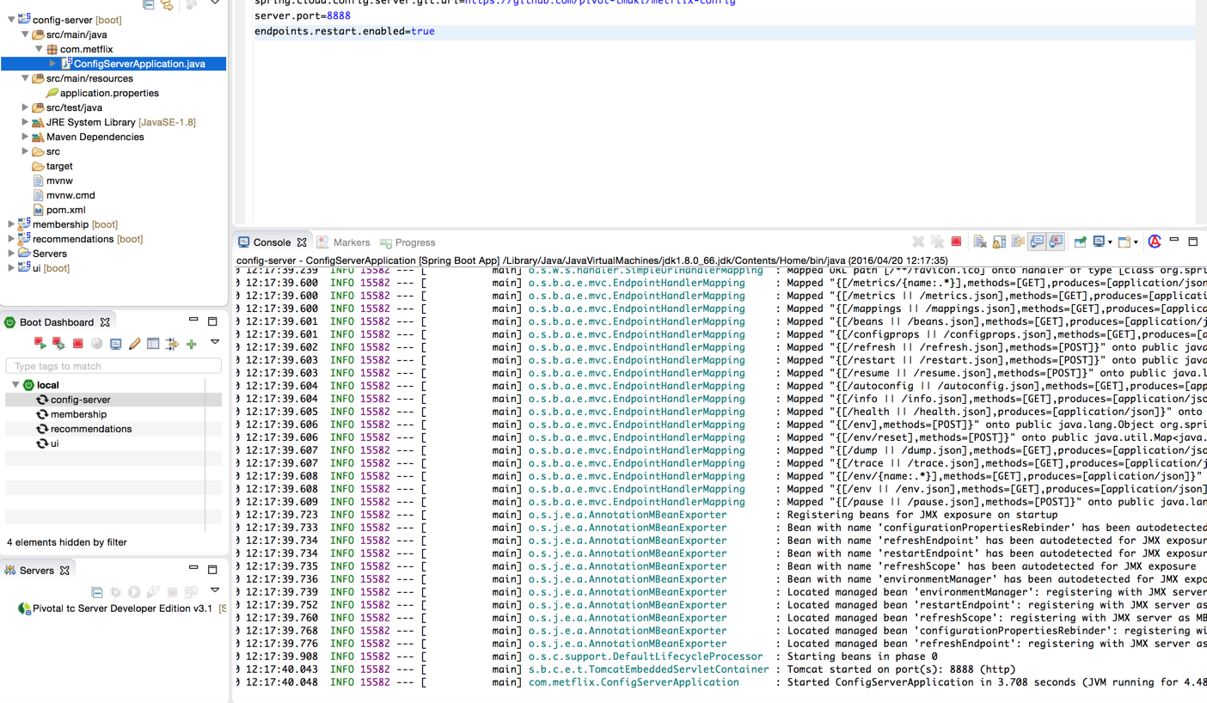Open Display Selected Console dropdown arrow
This screenshot has width=1207, height=703.
pos(1111,243)
